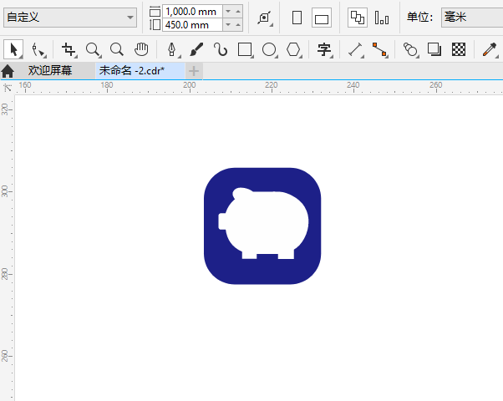The height and width of the screenshot is (401, 503).
Task: Activate the Text tool
Action: click(x=324, y=50)
